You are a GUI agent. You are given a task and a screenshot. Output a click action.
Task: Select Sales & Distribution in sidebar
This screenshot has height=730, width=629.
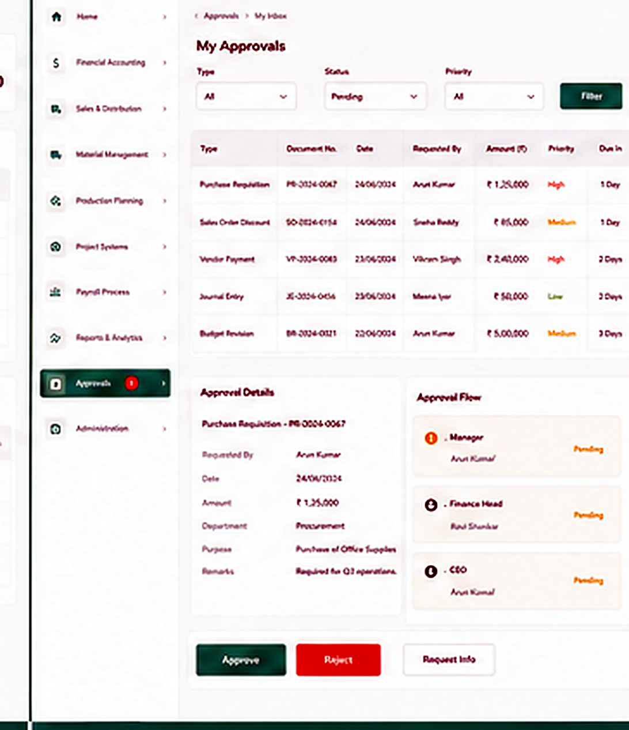[107, 109]
